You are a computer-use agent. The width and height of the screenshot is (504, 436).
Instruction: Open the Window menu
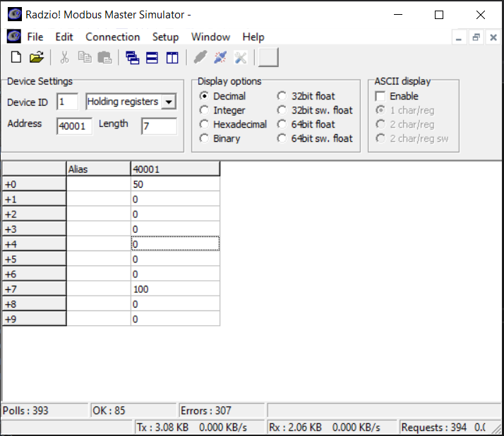(x=210, y=37)
